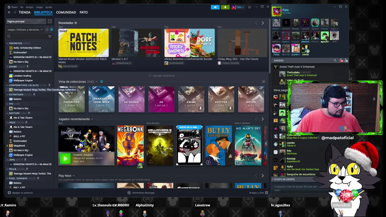Open Marvel Rivals patch notes news card
Screen dimensions: 386x217
pyautogui.click(x=84, y=43)
